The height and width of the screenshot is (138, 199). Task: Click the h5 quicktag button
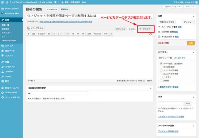(x=83, y=34)
